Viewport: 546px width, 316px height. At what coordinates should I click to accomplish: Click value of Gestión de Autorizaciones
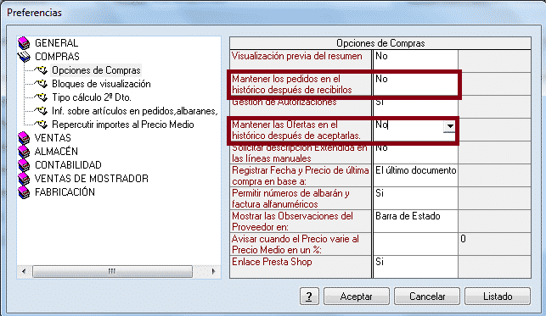click(415, 107)
